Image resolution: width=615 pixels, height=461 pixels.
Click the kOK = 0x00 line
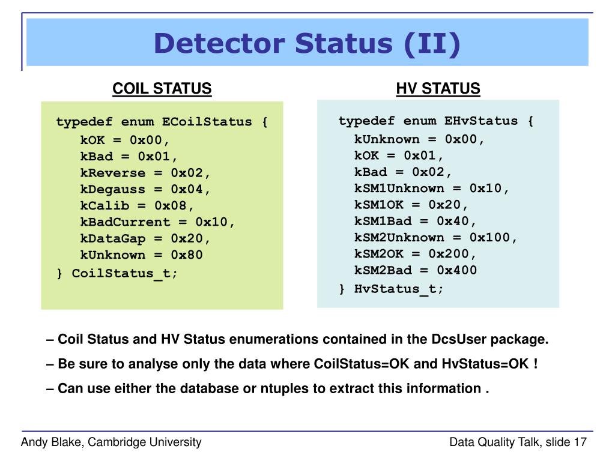pos(124,140)
